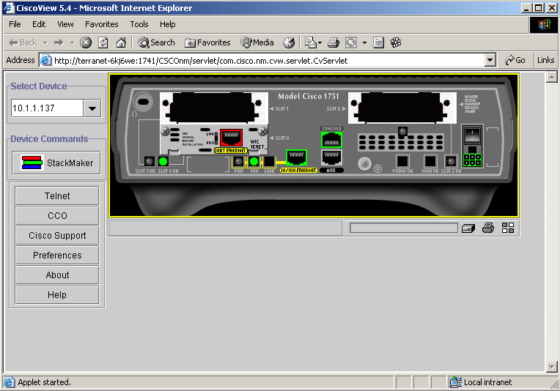The image size is (560, 391).
Task: Click the Local intranet zone indicator
Action: (x=480, y=382)
